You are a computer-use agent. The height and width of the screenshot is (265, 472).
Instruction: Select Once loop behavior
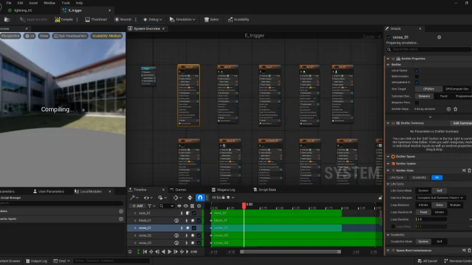point(439,205)
